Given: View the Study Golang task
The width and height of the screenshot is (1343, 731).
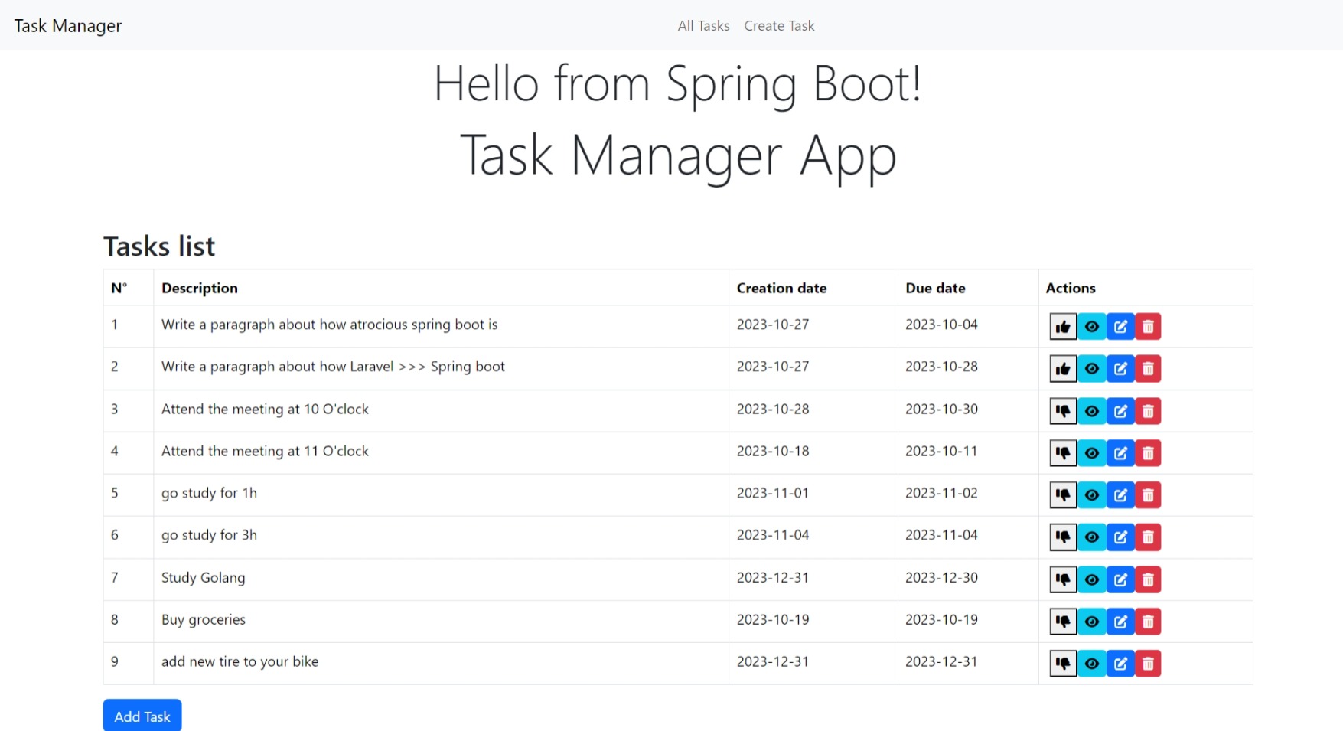Looking at the screenshot, I should (x=1092, y=579).
